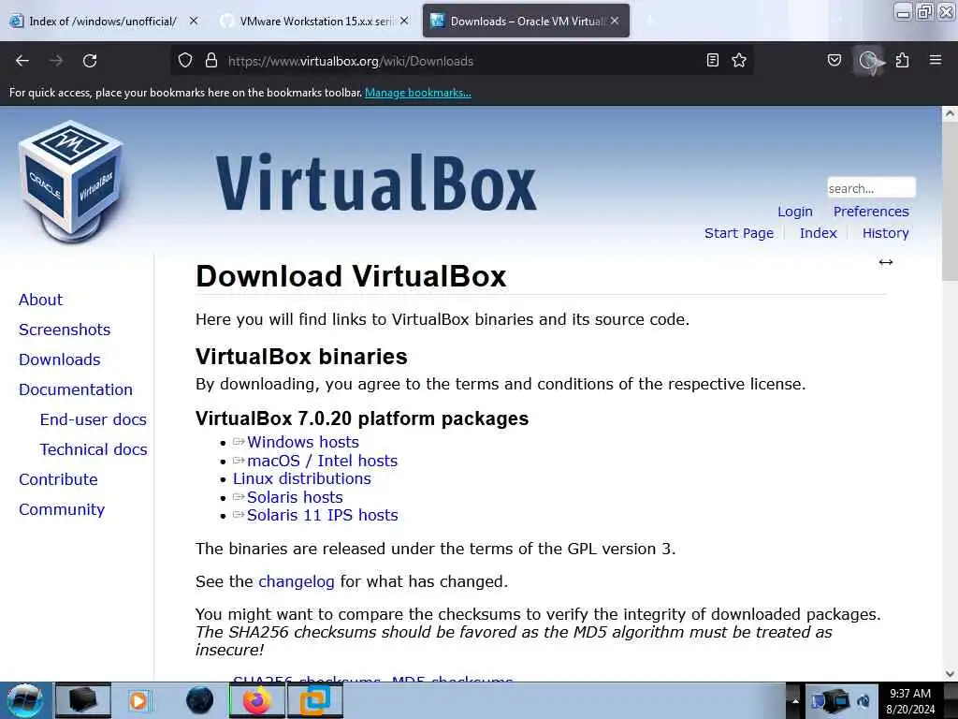The height and width of the screenshot is (719, 958).
Task: Click the VirtualBox cube logo
Action: click(71, 181)
